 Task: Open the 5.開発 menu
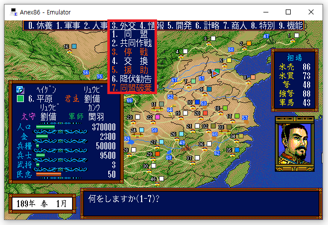pos(179,26)
